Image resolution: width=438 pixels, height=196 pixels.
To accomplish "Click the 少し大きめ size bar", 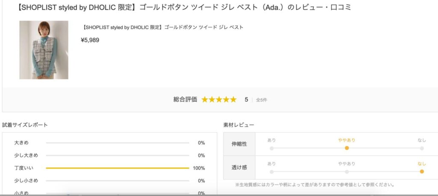I will coord(117,156).
